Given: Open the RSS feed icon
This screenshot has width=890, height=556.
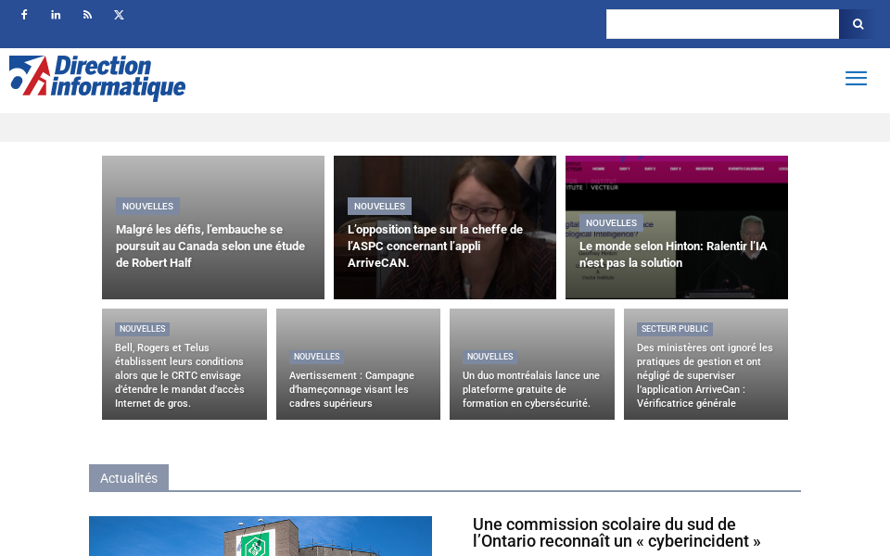Looking at the screenshot, I should [87, 15].
